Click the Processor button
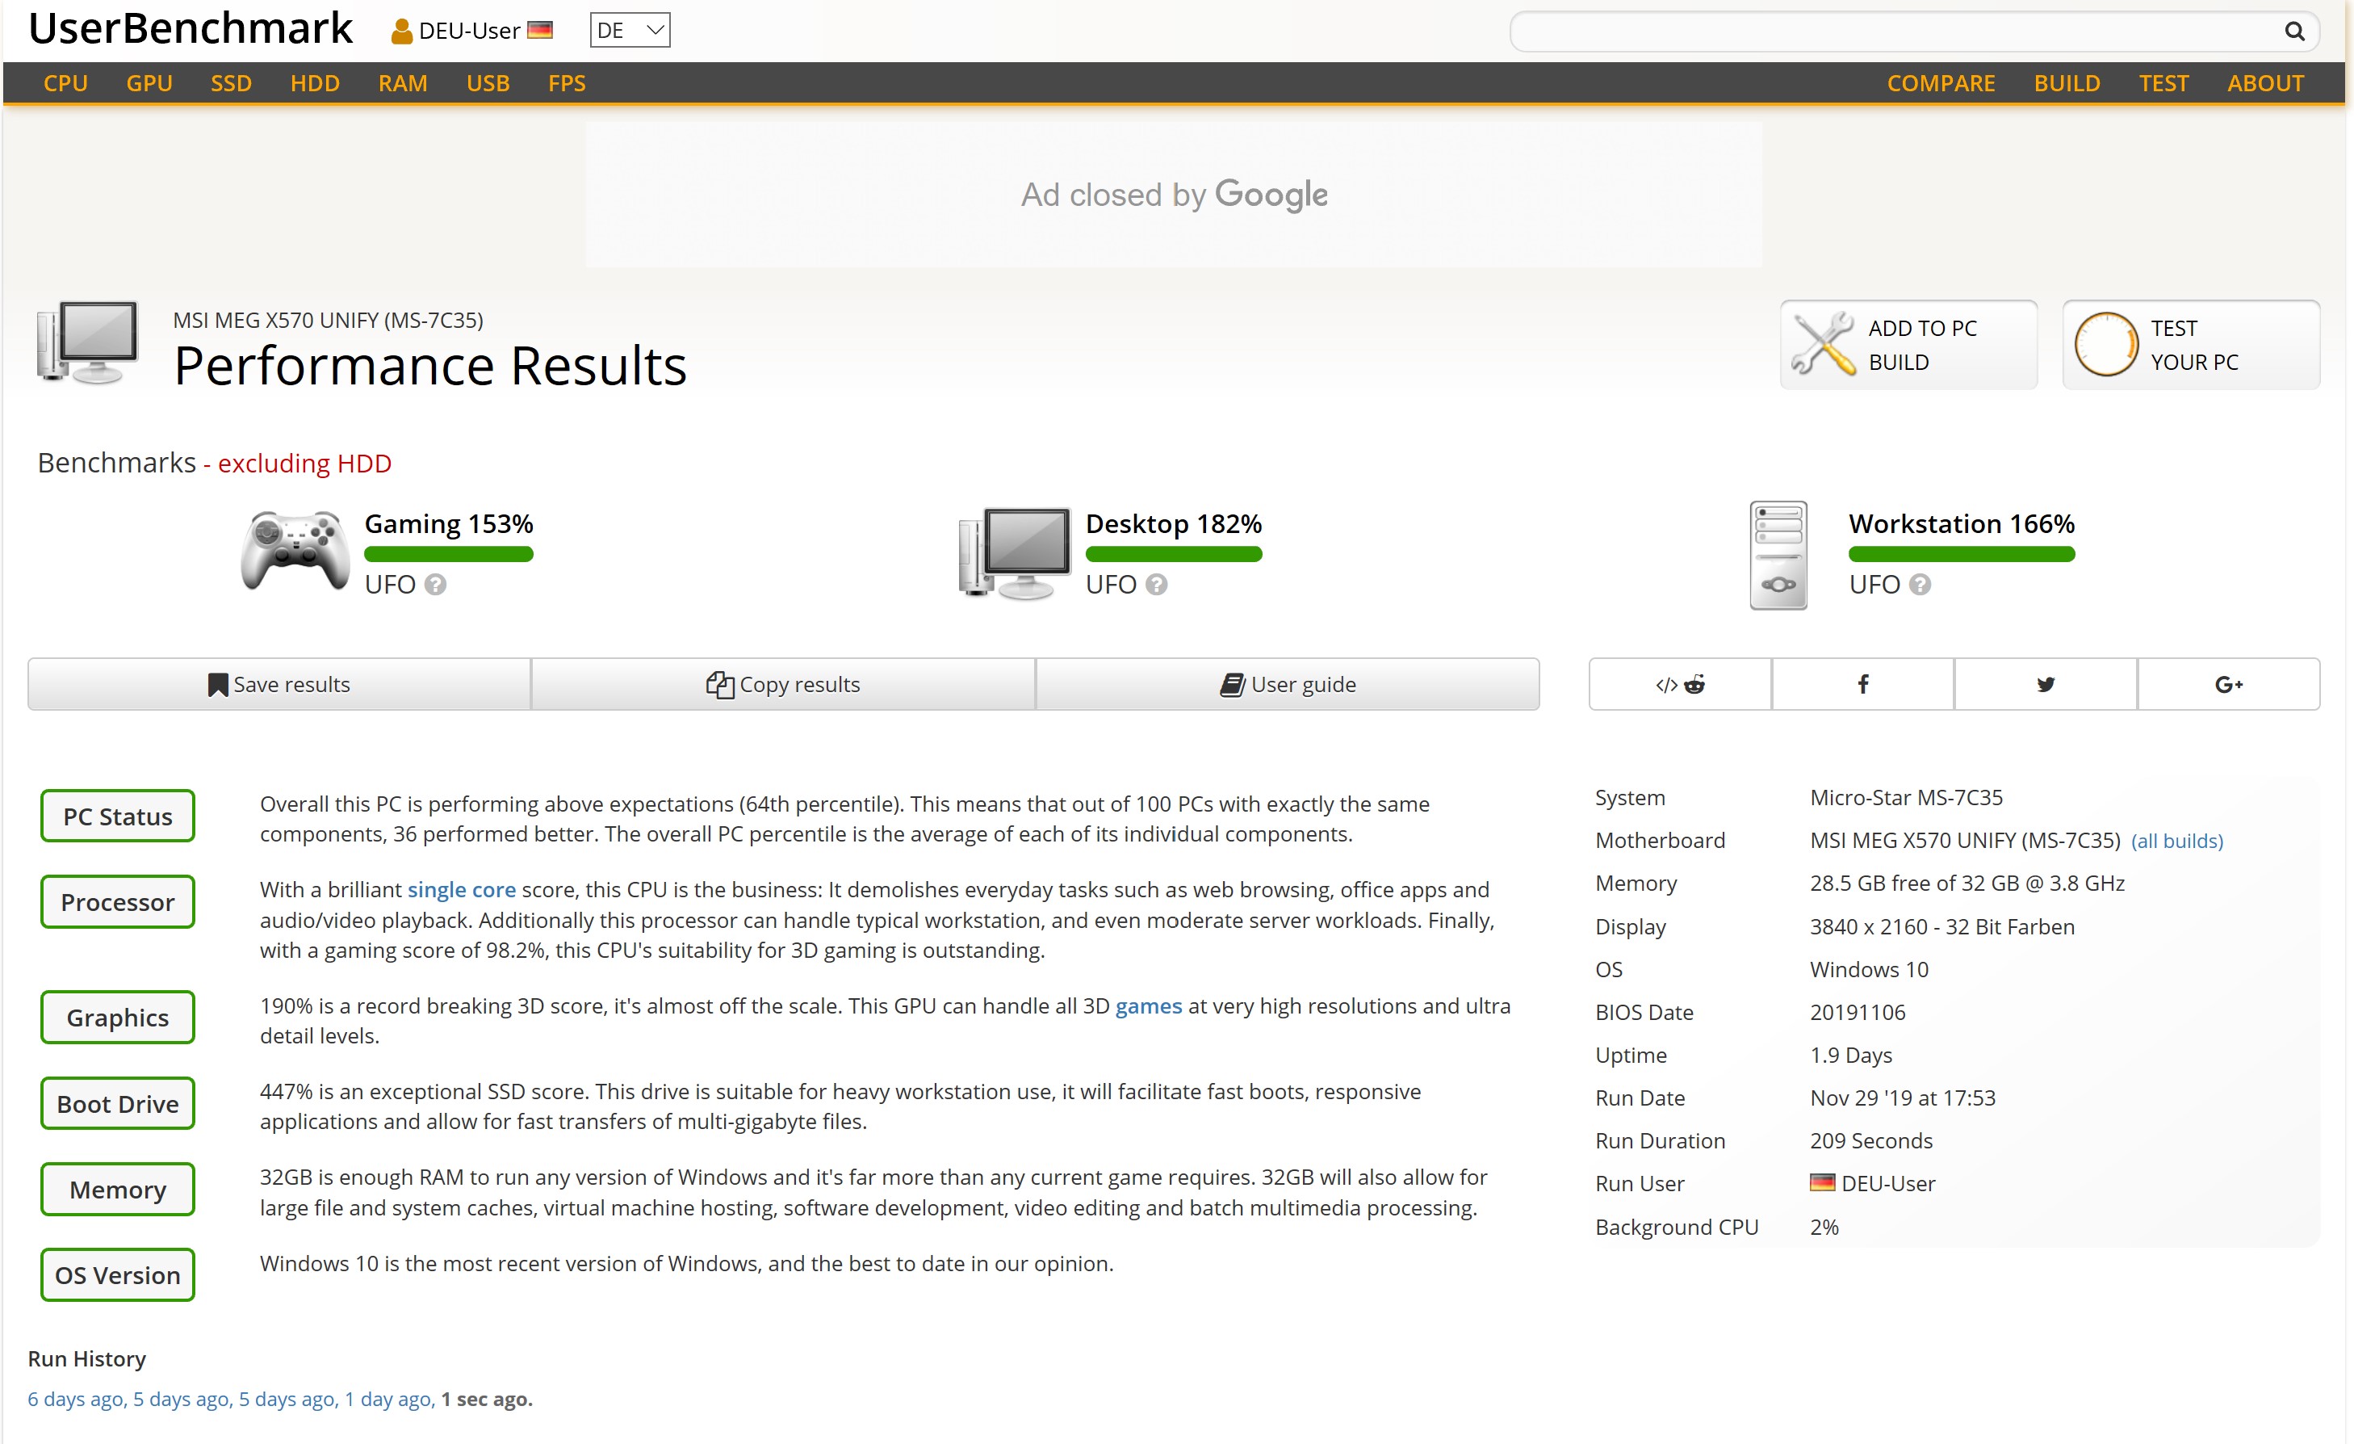 pos(118,901)
